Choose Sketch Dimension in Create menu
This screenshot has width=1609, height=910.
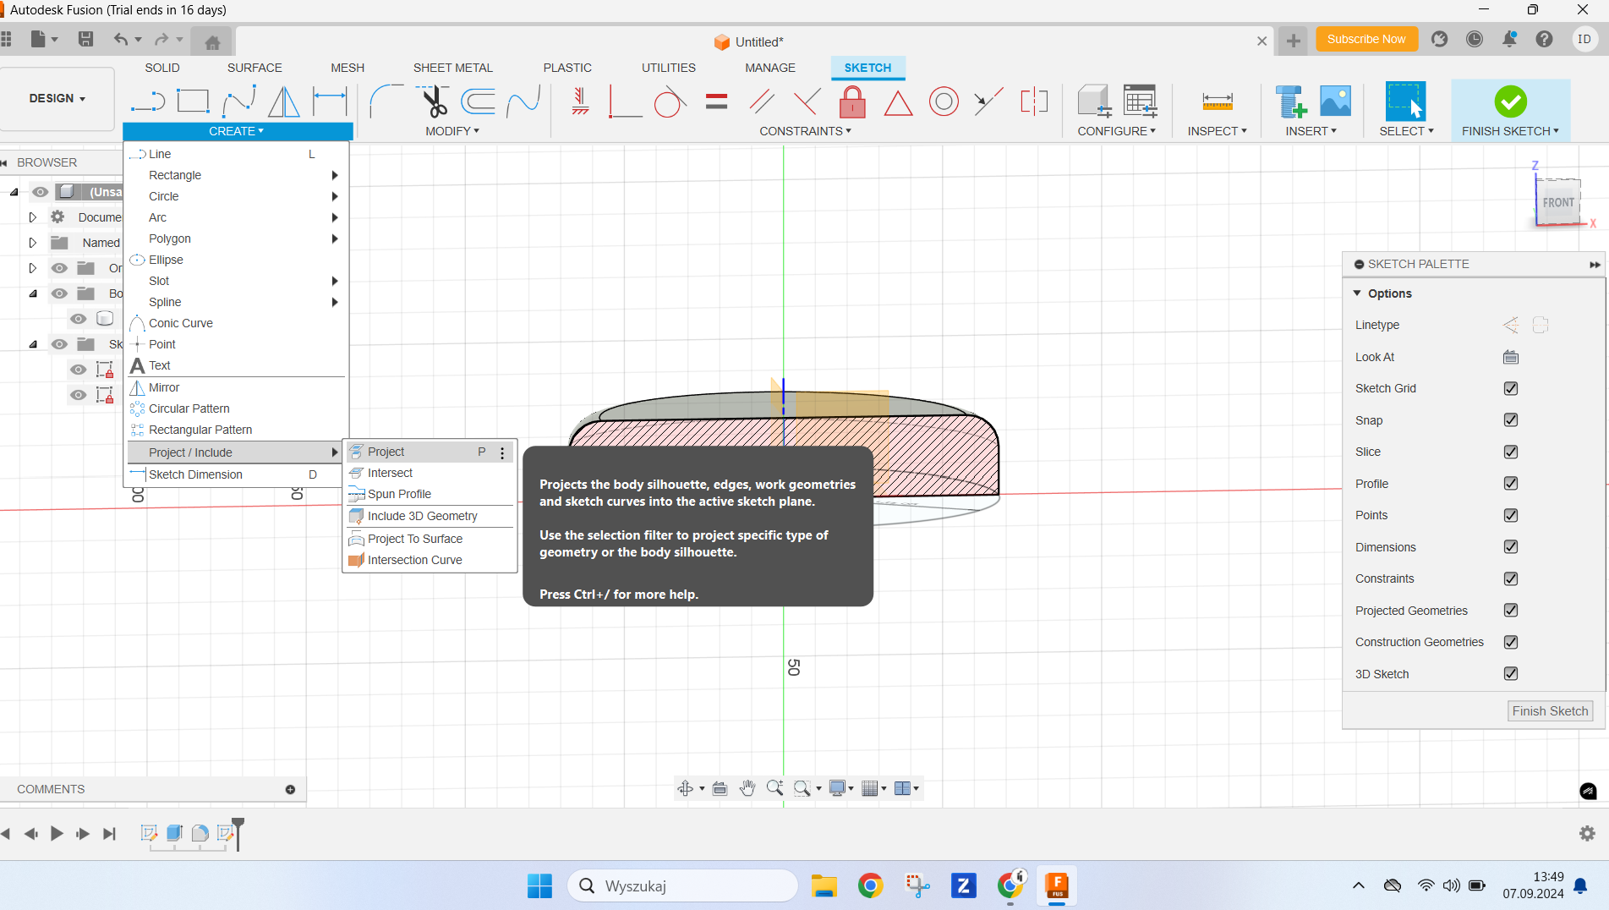coord(235,474)
